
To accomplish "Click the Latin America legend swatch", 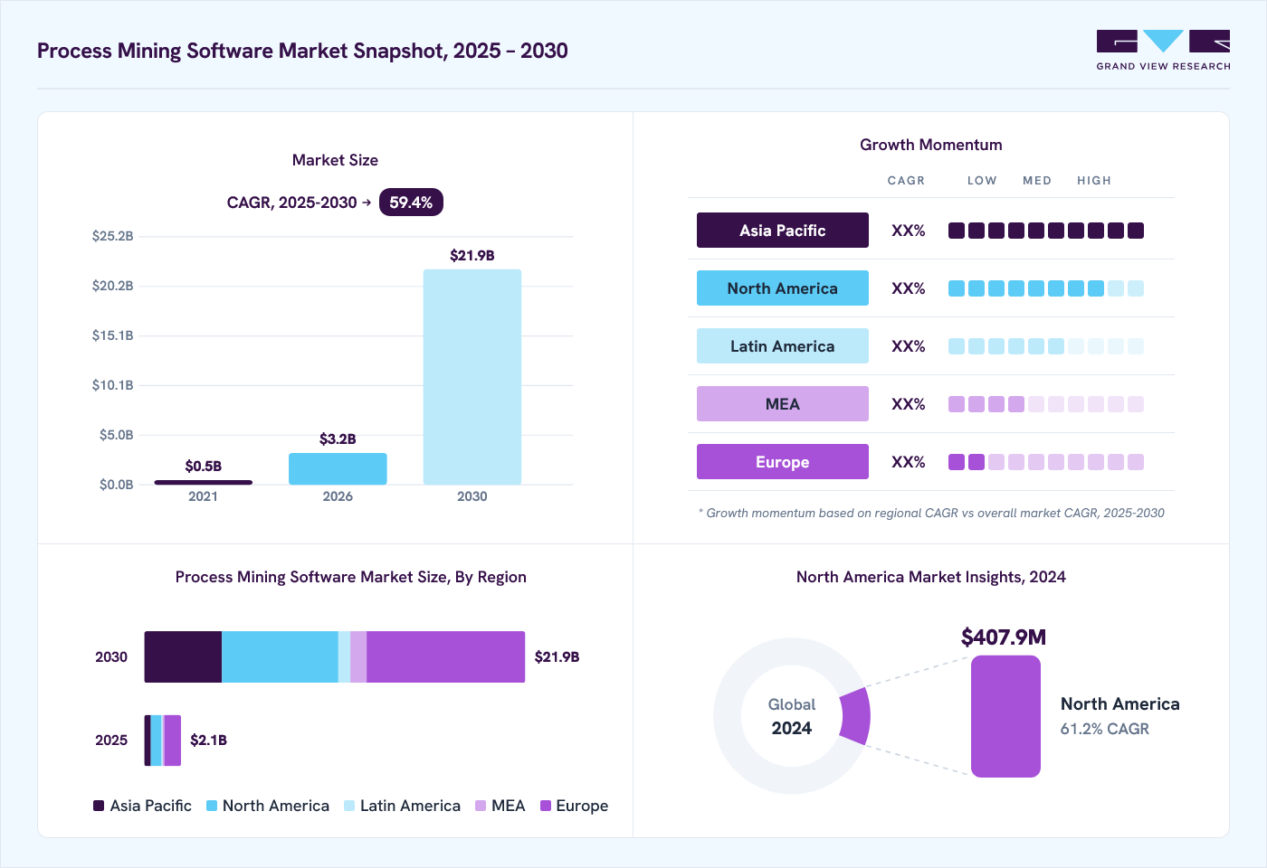I will point(349,806).
